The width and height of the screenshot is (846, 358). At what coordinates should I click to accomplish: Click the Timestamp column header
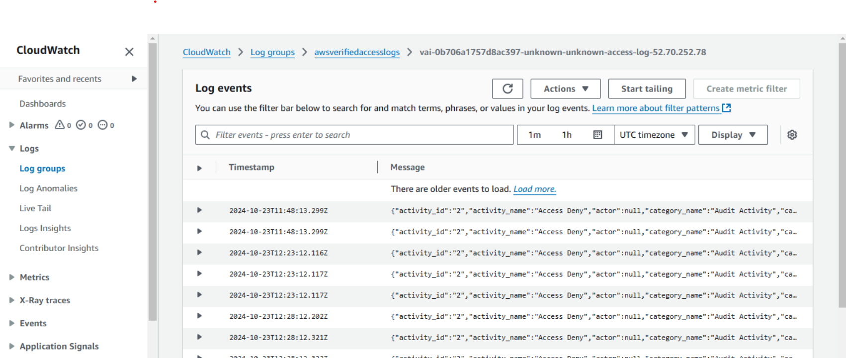tap(252, 167)
